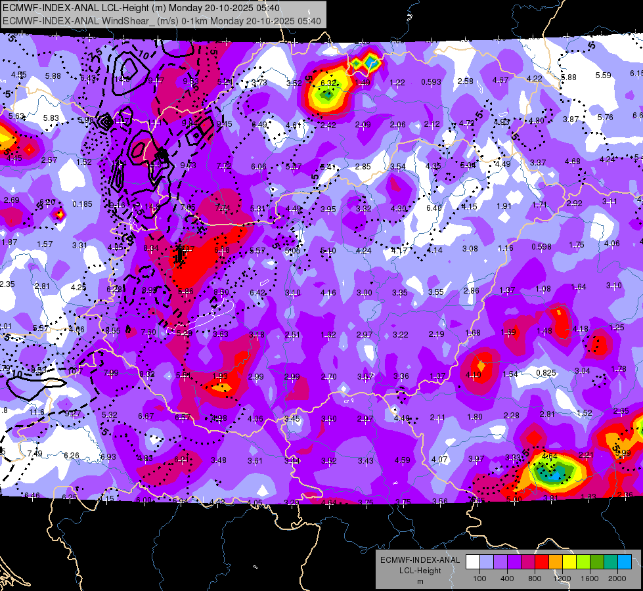Viewport: 643px width, 591px height.
Task: Click the legend tick label 1200
Action: click(x=562, y=579)
